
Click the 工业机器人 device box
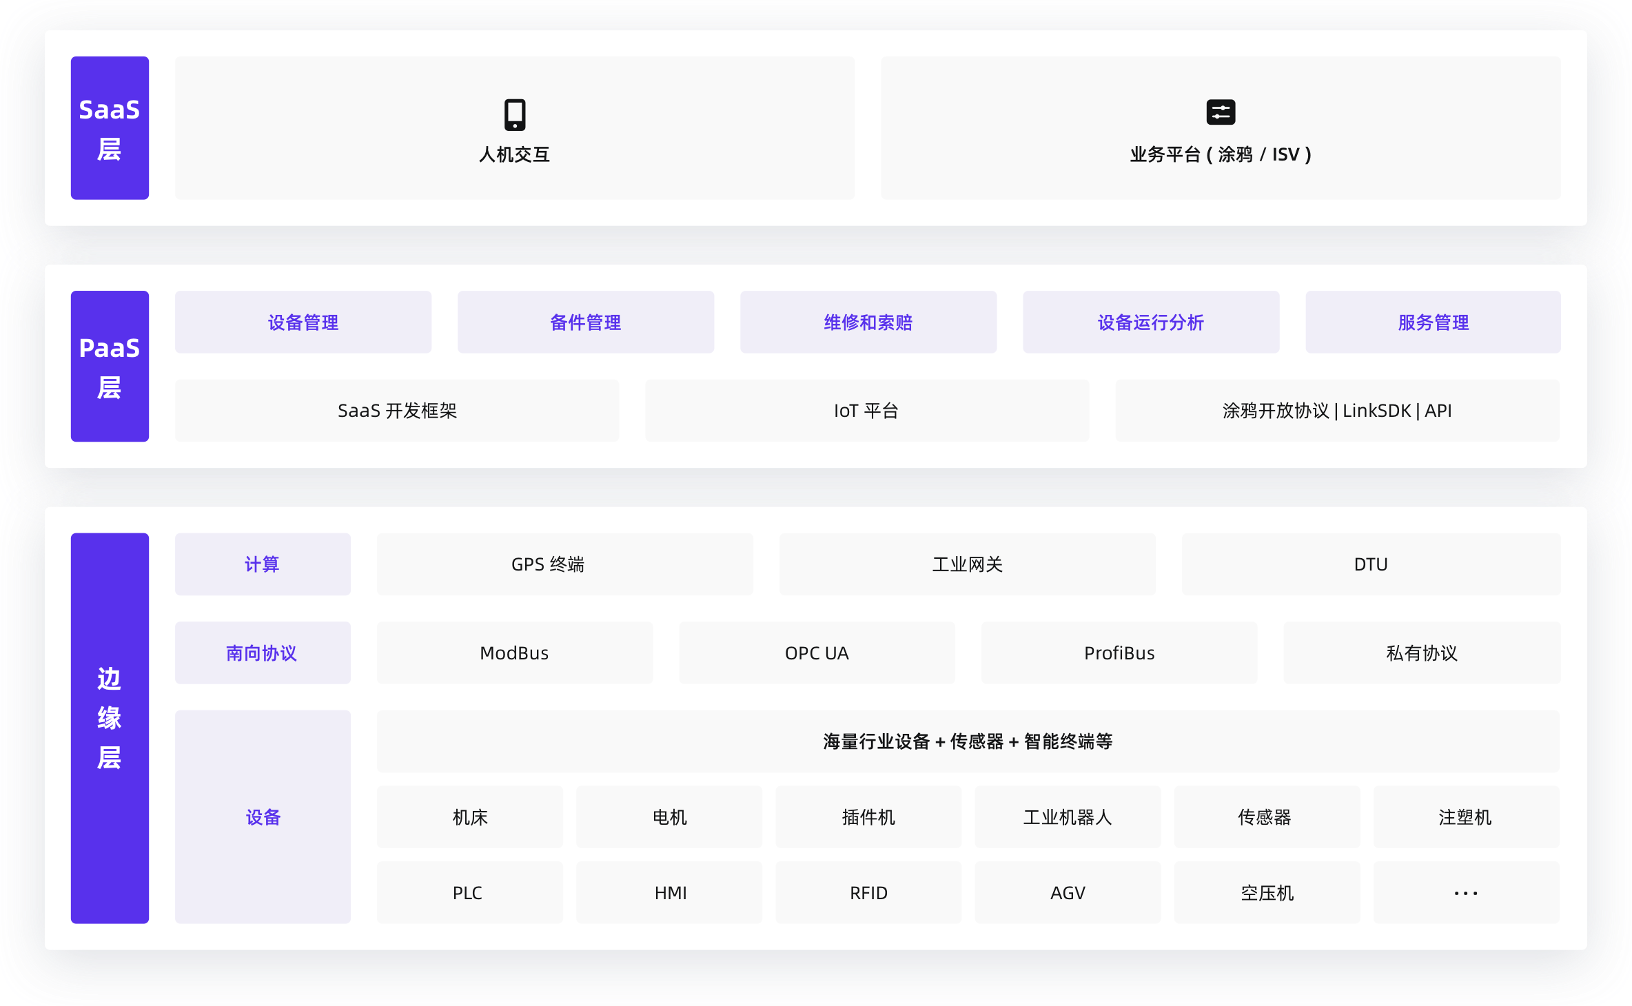(x=1068, y=817)
